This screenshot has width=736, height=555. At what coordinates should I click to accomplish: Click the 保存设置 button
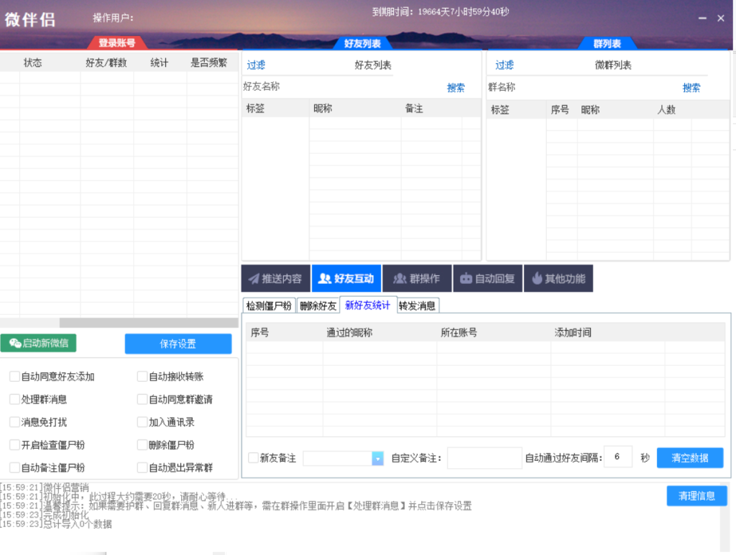[178, 344]
